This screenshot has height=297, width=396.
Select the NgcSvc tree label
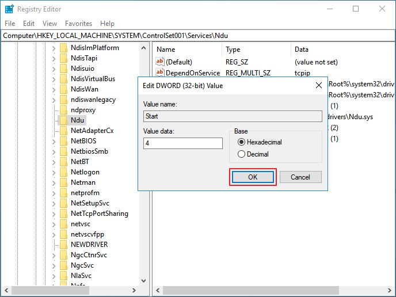[x=82, y=265]
